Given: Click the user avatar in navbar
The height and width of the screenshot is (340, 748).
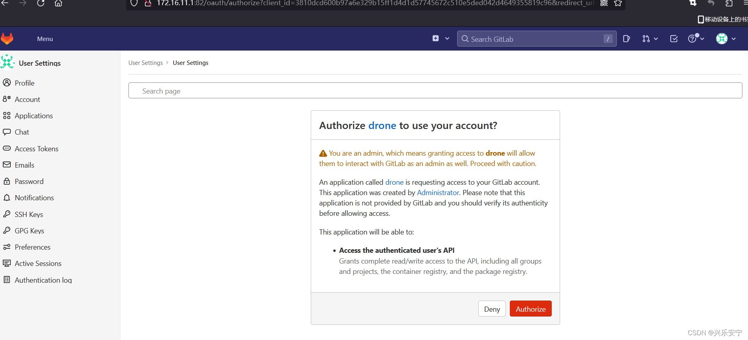Looking at the screenshot, I should pyautogui.click(x=722, y=39).
